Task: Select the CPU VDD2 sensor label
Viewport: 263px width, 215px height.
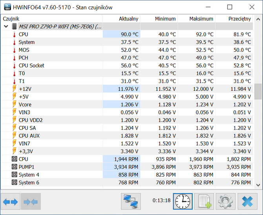Action: tap(31, 120)
